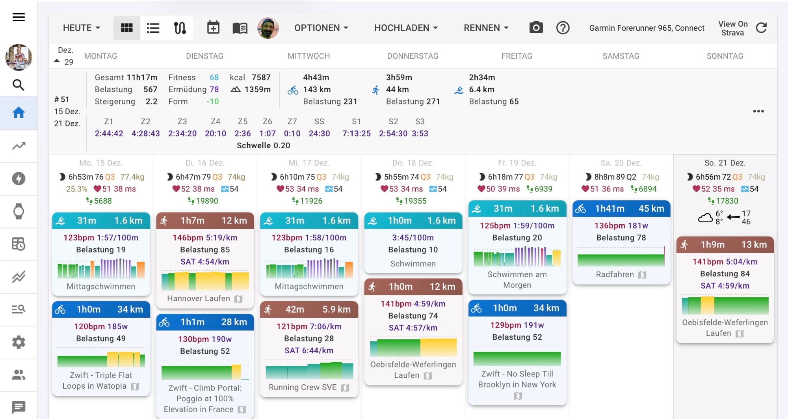Viewport: 788px width, 419px height.
Task: Open the OPTIONEN dropdown menu
Action: coord(321,28)
